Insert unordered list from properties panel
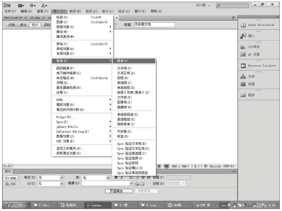Image resolution: width=282 pixels, height=211 pixels. coord(131,178)
